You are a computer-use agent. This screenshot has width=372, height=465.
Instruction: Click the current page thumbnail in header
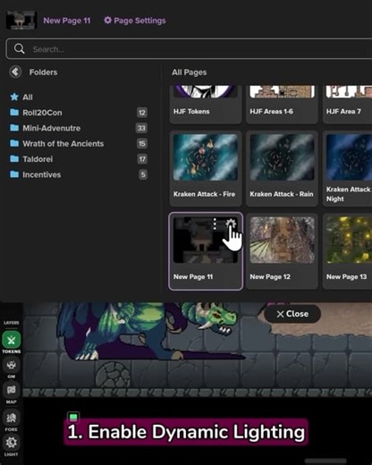point(21,21)
